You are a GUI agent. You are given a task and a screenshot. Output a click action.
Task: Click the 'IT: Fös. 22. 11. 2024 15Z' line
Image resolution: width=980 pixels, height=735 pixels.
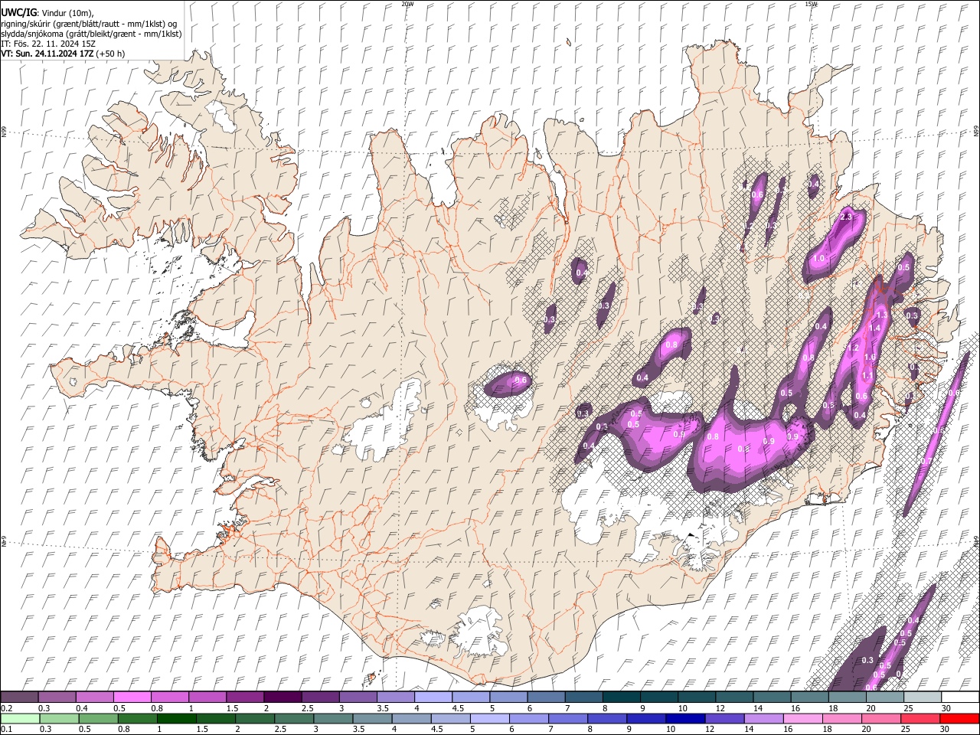click(48, 44)
